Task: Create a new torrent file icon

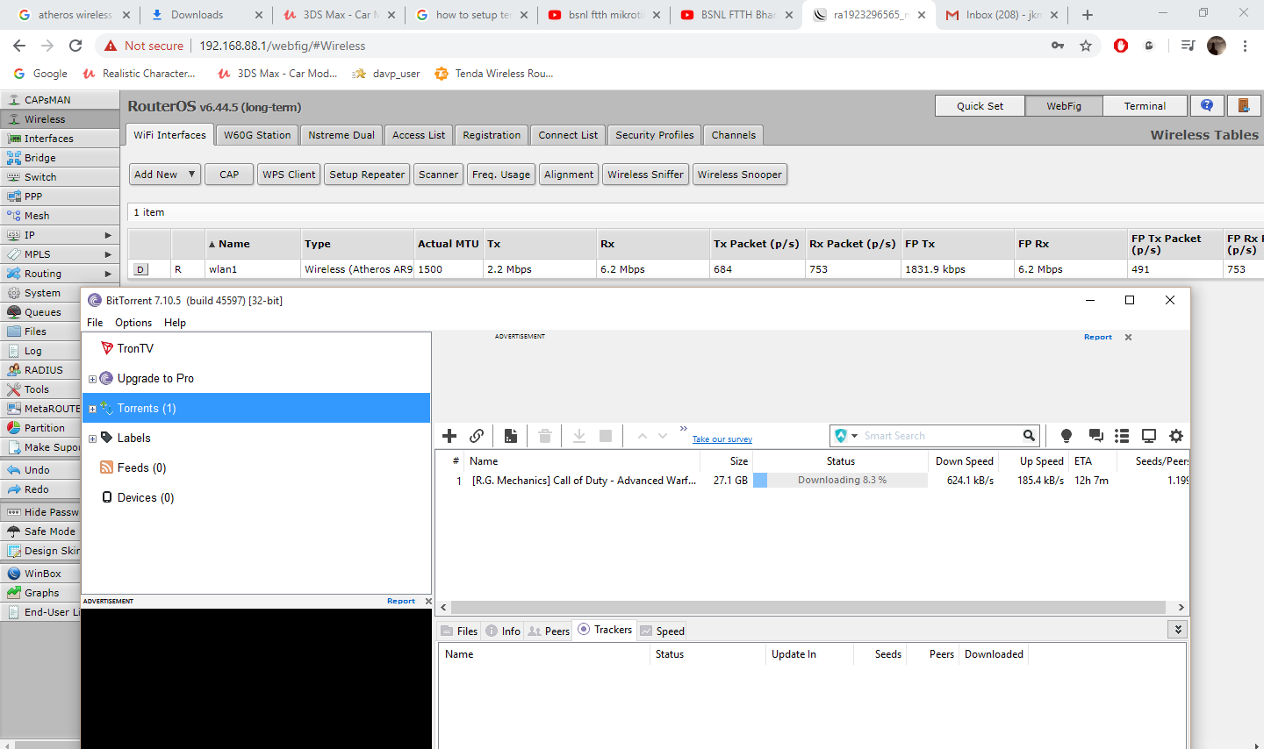Action: point(511,436)
